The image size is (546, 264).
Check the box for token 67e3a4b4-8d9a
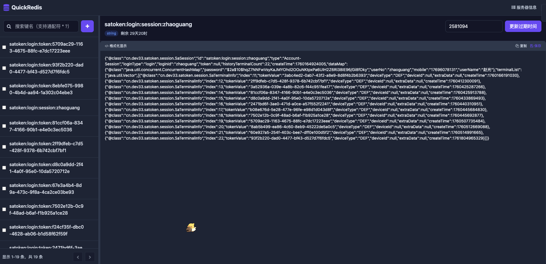[4, 189]
